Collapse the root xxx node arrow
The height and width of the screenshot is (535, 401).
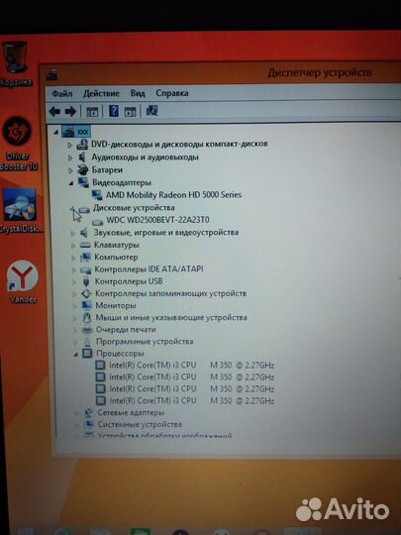point(55,132)
